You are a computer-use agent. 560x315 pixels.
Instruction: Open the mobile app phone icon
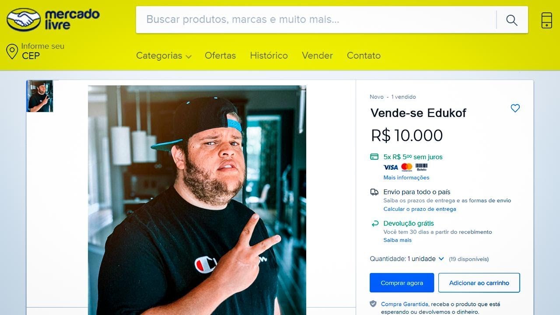click(546, 20)
